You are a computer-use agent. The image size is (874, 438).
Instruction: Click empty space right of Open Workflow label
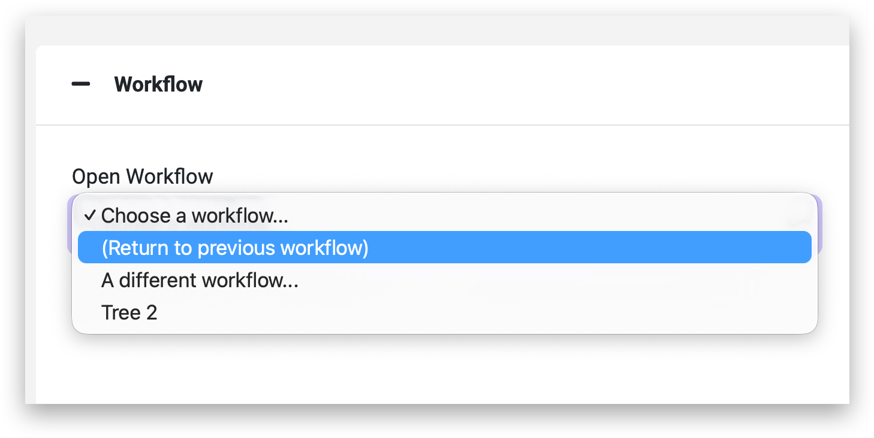[x=480, y=177]
